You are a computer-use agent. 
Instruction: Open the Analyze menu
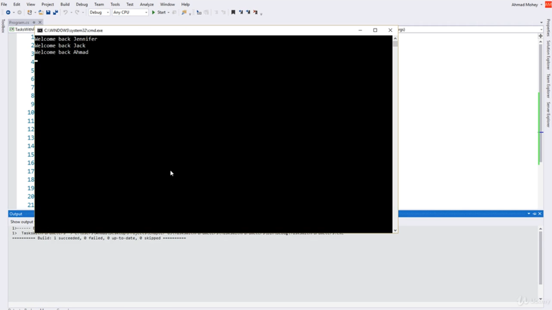(147, 5)
